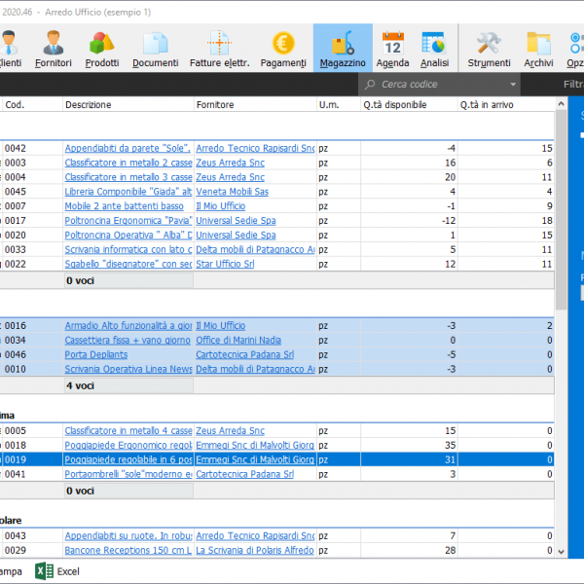Screen dimensions: 584x584
Task: Open supplier Veneta Mobili Sas link
Action: click(x=232, y=192)
